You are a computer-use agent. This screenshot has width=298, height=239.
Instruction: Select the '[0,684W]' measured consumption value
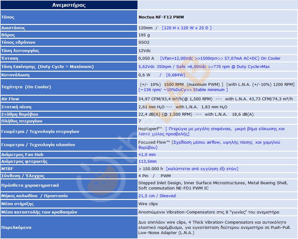(x=175, y=75)
